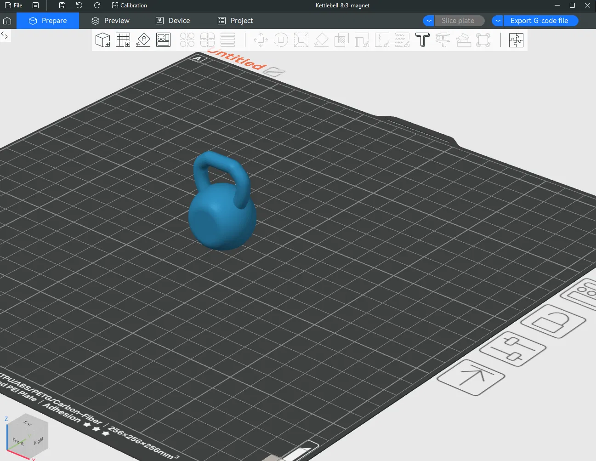
Task: Open the File menu
Action: [x=13, y=6]
